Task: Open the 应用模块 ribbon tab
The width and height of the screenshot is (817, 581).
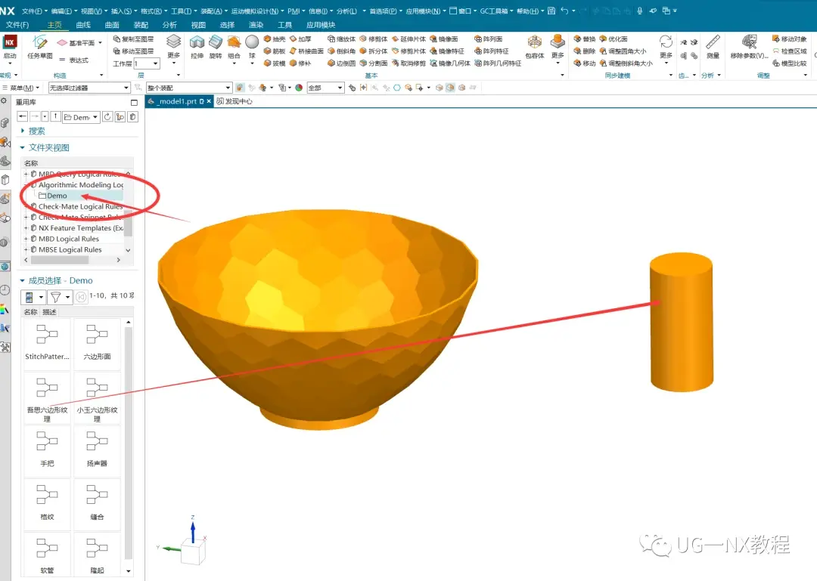Action: [x=321, y=24]
